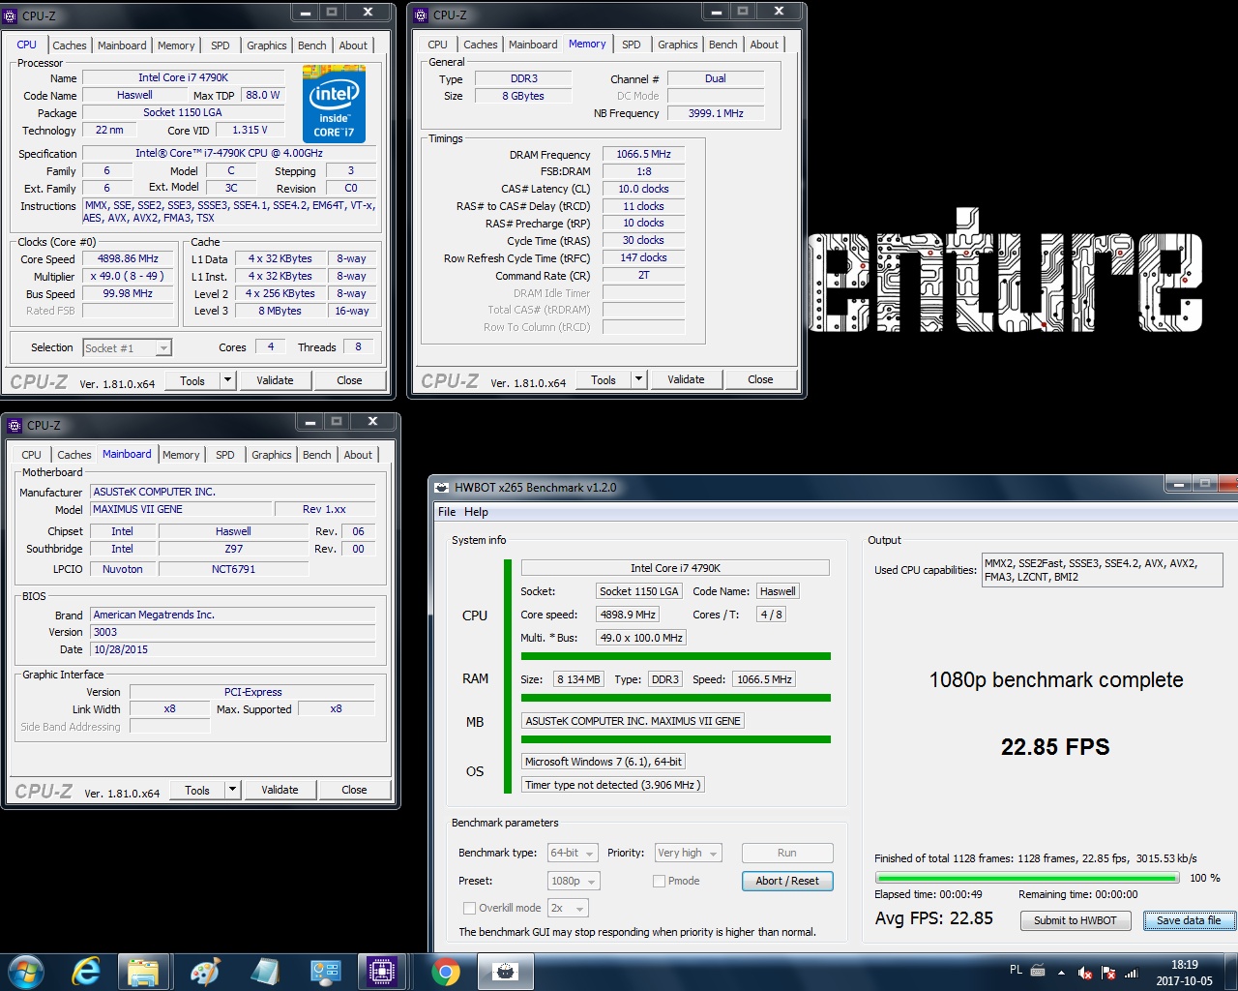Open About tab in Memory window

coord(764,45)
